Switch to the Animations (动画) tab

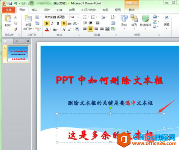tap(72, 10)
